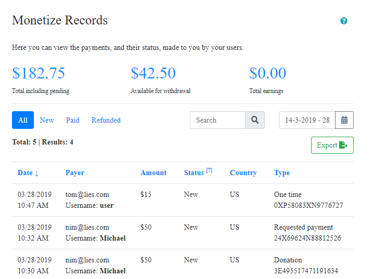Click the search magnifier icon button

pos(255,120)
